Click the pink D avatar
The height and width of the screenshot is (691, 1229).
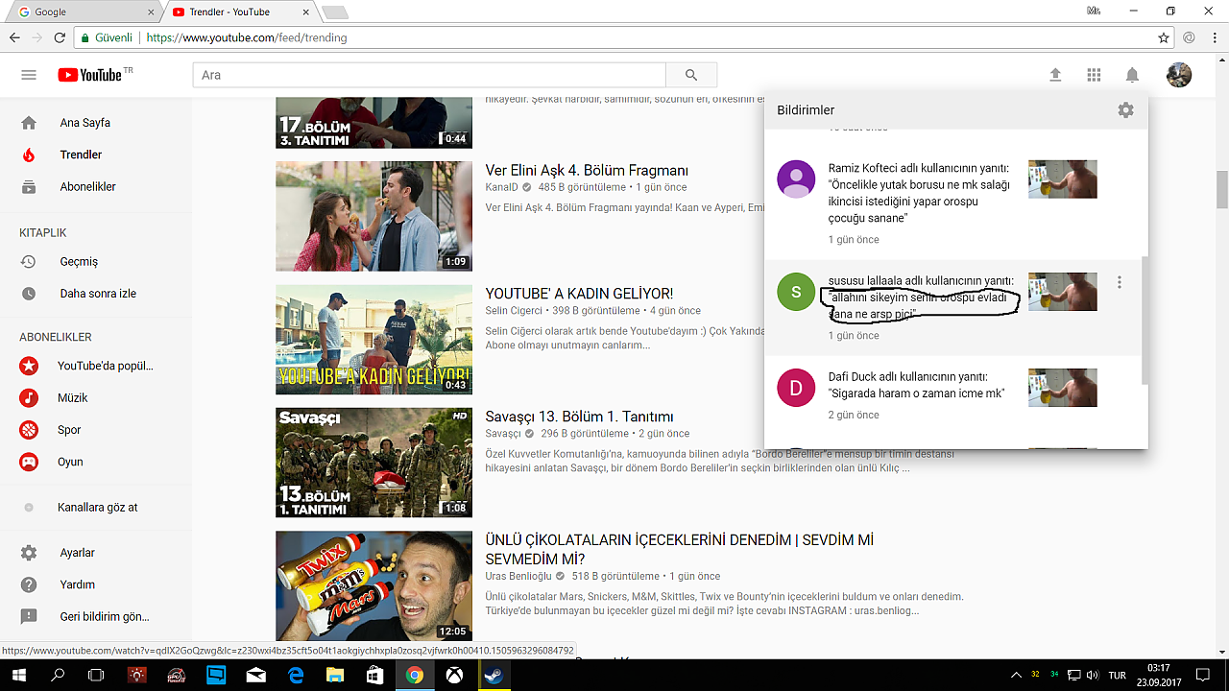point(796,388)
